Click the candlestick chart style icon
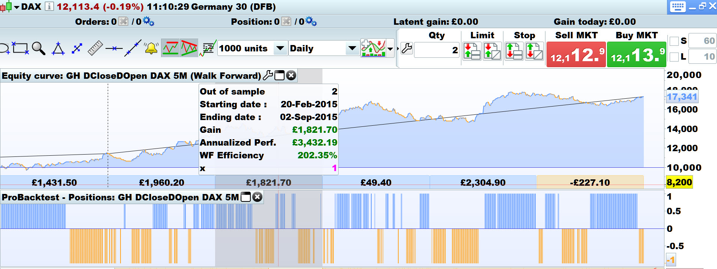The height and width of the screenshot is (269, 717). tap(6, 7)
